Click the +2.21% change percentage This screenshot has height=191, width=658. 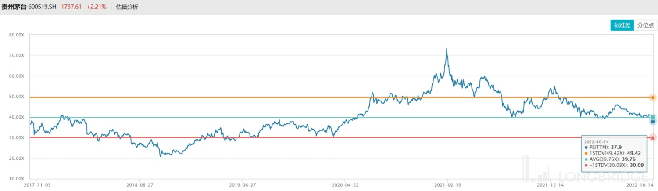coord(97,7)
